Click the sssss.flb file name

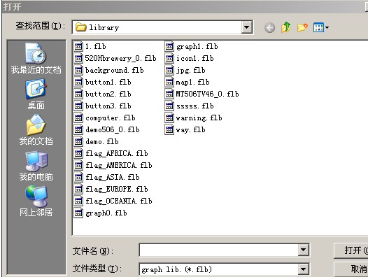coord(194,106)
